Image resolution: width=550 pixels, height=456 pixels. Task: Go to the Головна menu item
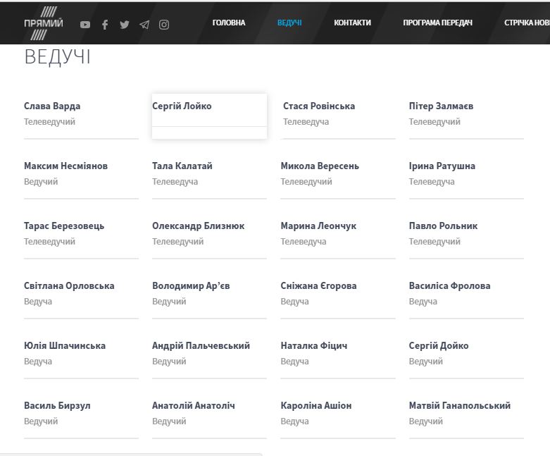point(229,23)
